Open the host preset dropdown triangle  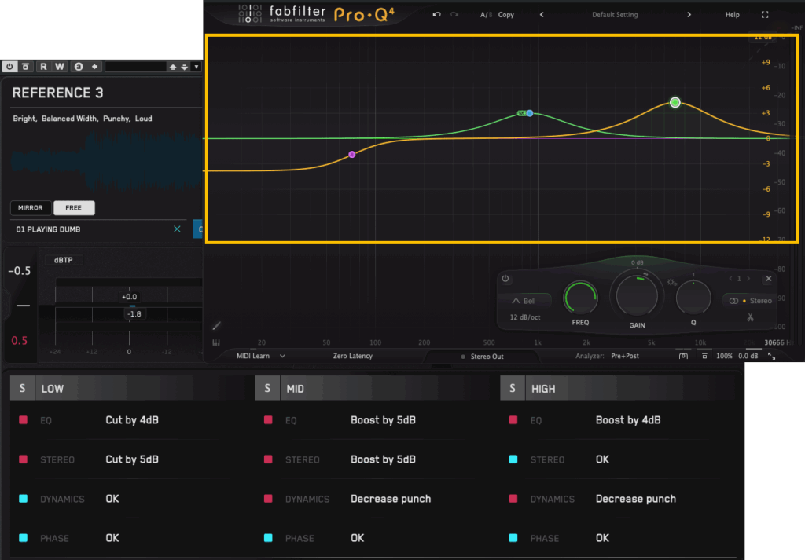point(196,68)
